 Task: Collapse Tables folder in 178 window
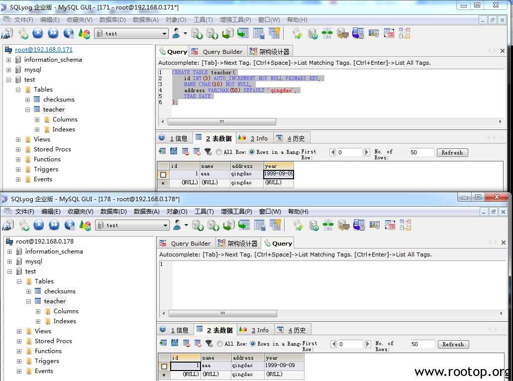pyautogui.click(x=19, y=281)
